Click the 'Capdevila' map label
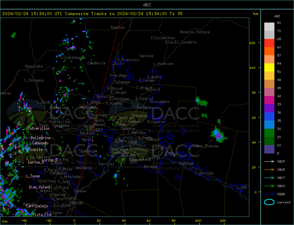 point(96,63)
